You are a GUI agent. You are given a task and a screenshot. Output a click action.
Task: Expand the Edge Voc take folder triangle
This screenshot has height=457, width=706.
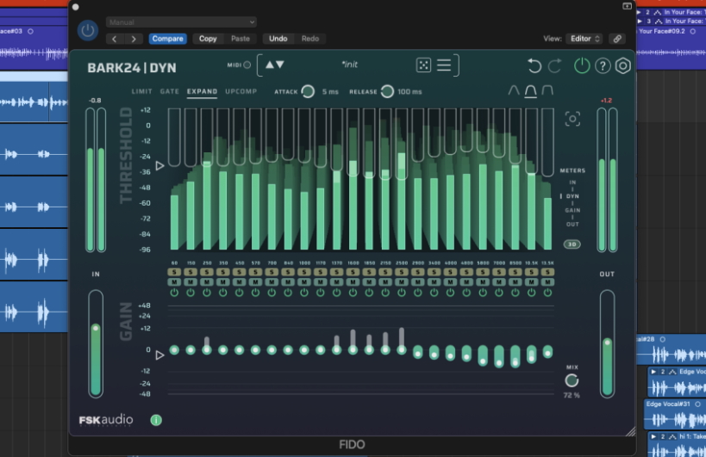click(653, 372)
